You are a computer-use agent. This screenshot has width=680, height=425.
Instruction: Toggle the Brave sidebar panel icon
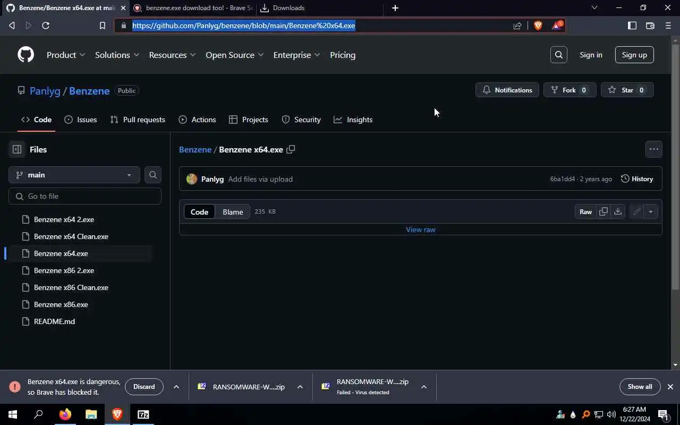tap(632, 25)
